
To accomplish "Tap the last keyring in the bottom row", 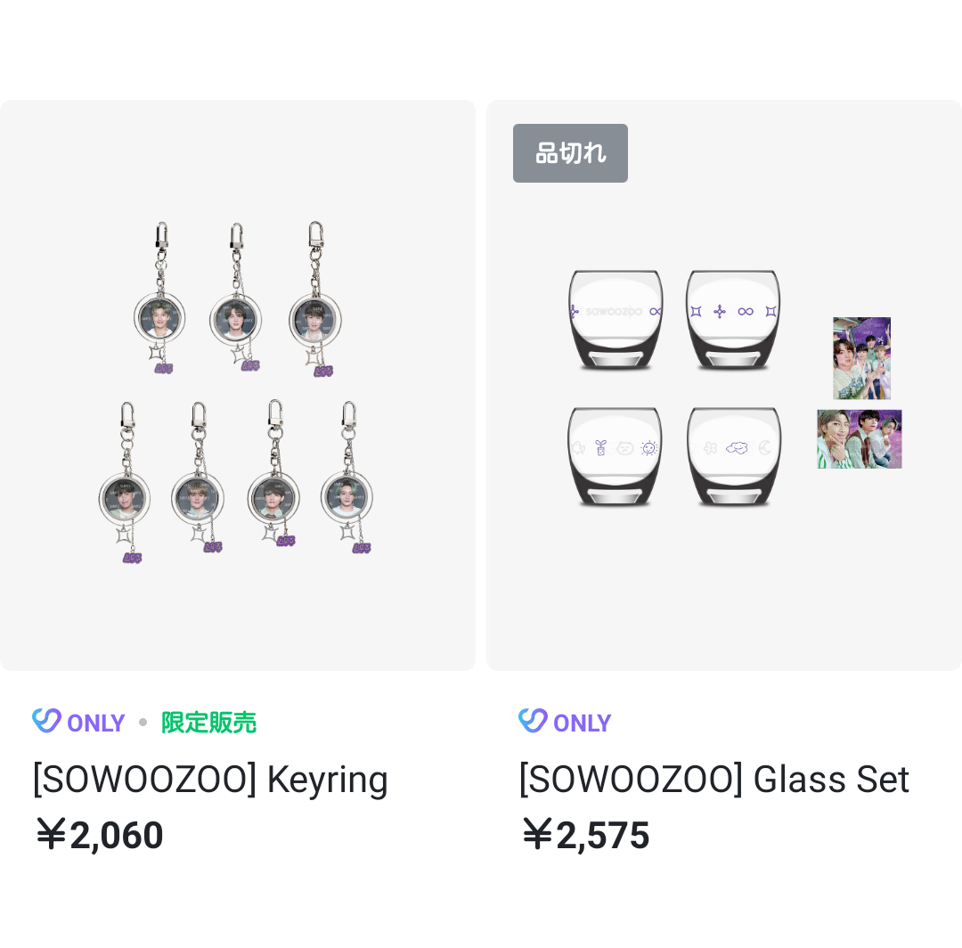I will (x=347, y=481).
